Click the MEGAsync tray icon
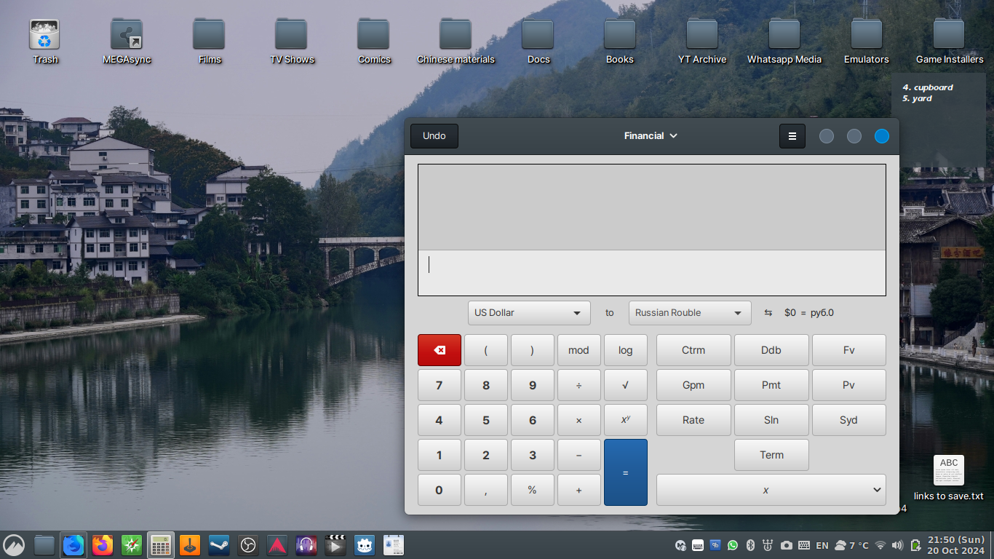Screen dimensions: 994x559 (x=680, y=544)
